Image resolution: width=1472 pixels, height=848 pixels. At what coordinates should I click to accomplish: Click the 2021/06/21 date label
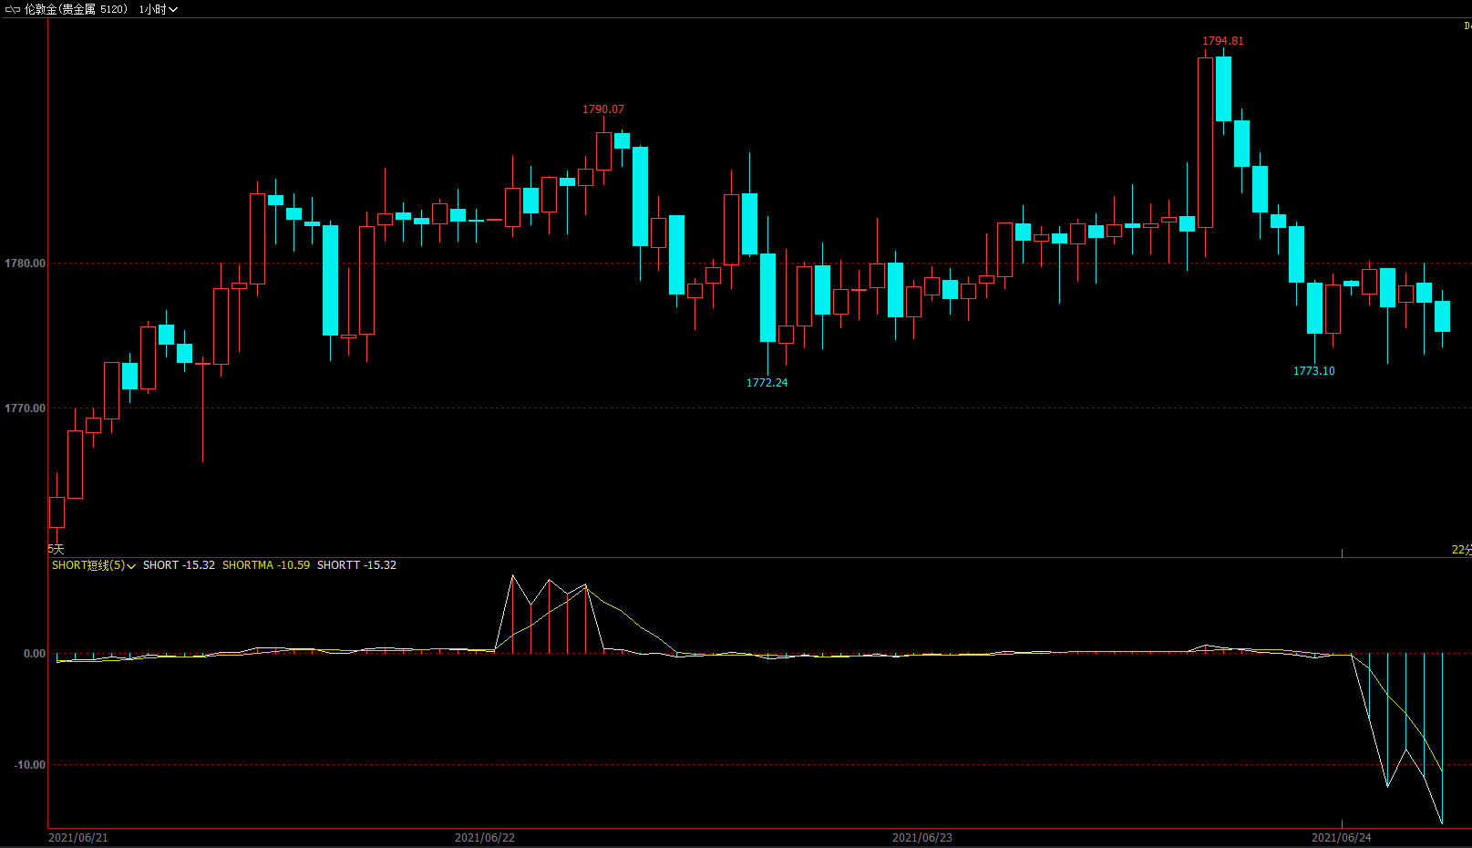[78, 837]
